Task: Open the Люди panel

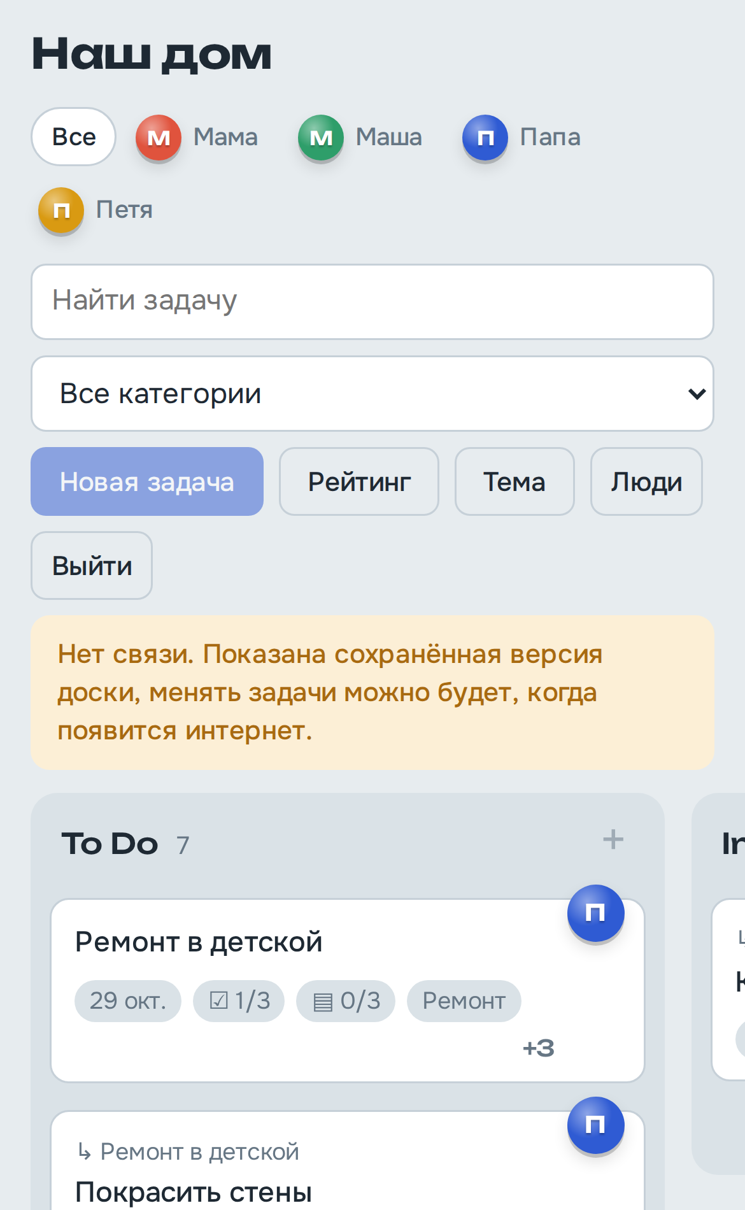Action: coord(646,481)
